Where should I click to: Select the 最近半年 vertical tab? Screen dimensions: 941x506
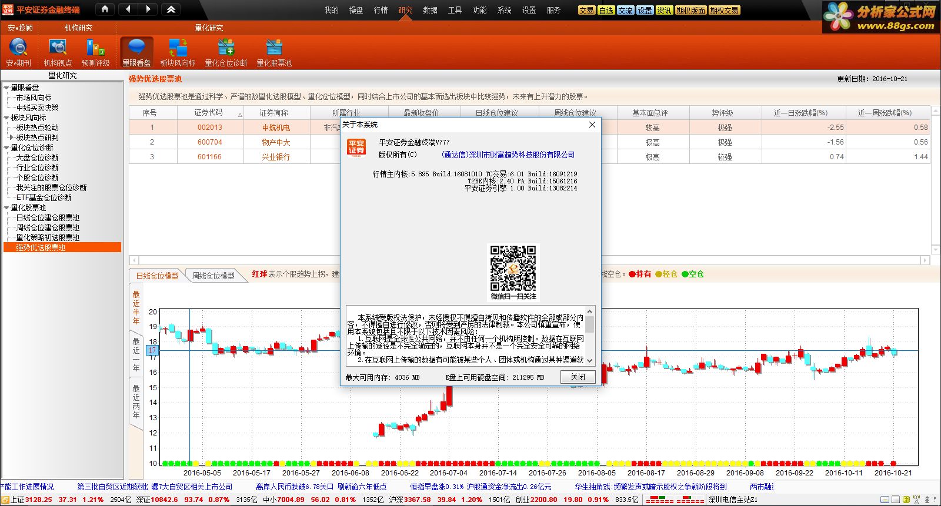pyautogui.click(x=136, y=307)
